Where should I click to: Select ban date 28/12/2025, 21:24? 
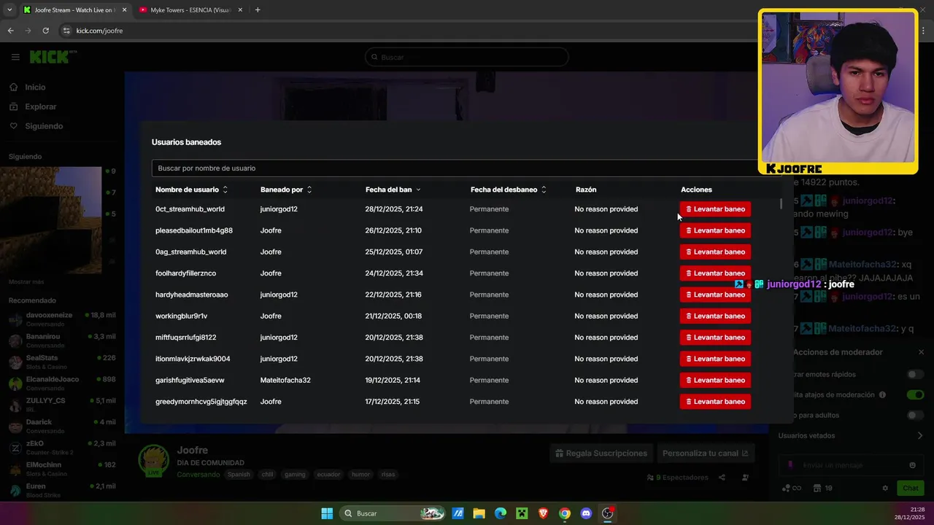coord(394,209)
